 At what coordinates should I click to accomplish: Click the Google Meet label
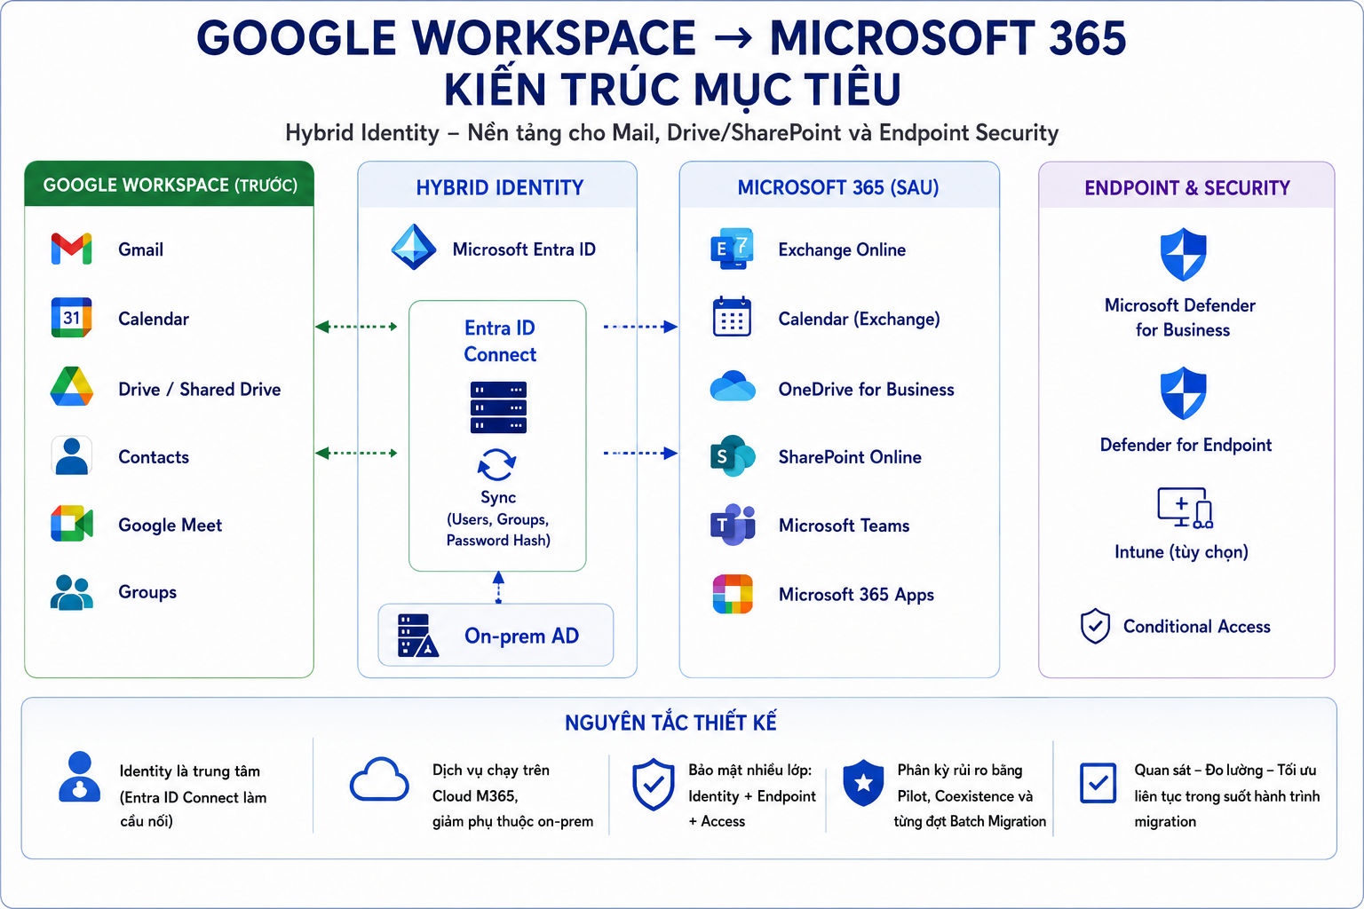coord(170,526)
